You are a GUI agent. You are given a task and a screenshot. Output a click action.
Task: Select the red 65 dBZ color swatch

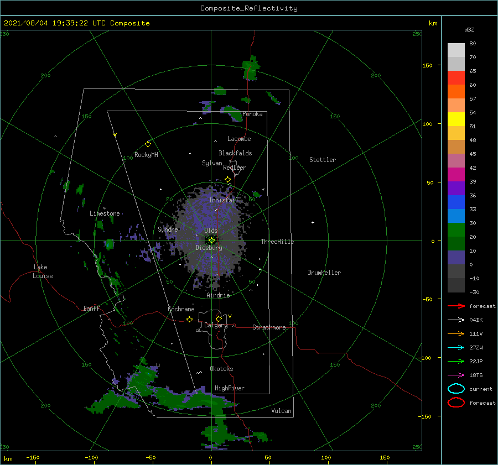point(456,78)
